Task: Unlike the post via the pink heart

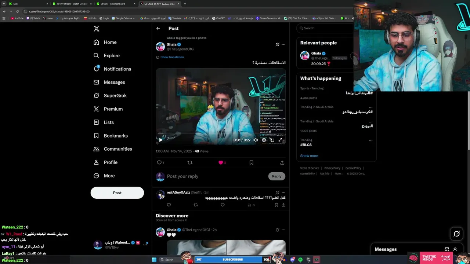Action: 221,162
